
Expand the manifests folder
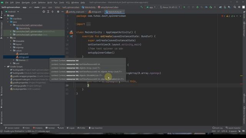8,19
